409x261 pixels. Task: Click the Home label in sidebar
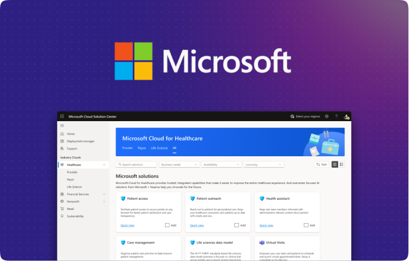tap(71, 134)
